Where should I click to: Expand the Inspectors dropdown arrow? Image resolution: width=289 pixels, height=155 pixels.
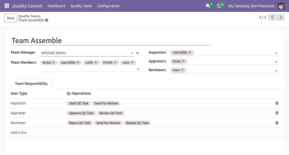click(x=276, y=53)
